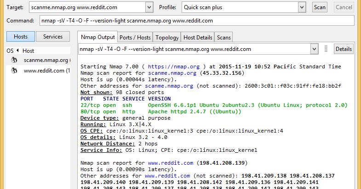This screenshot has height=189, width=361.
Task: Click the 'OS CPE:' label
Action: coord(92,131)
